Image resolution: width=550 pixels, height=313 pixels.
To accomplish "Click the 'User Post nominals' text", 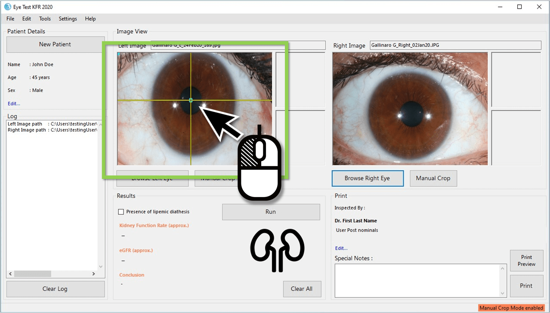I will (357, 230).
